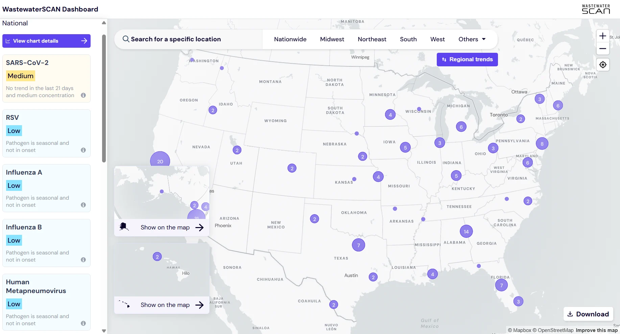Select the Nationwide region tab
Screen dimensions: 620x334
tap(290, 39)
